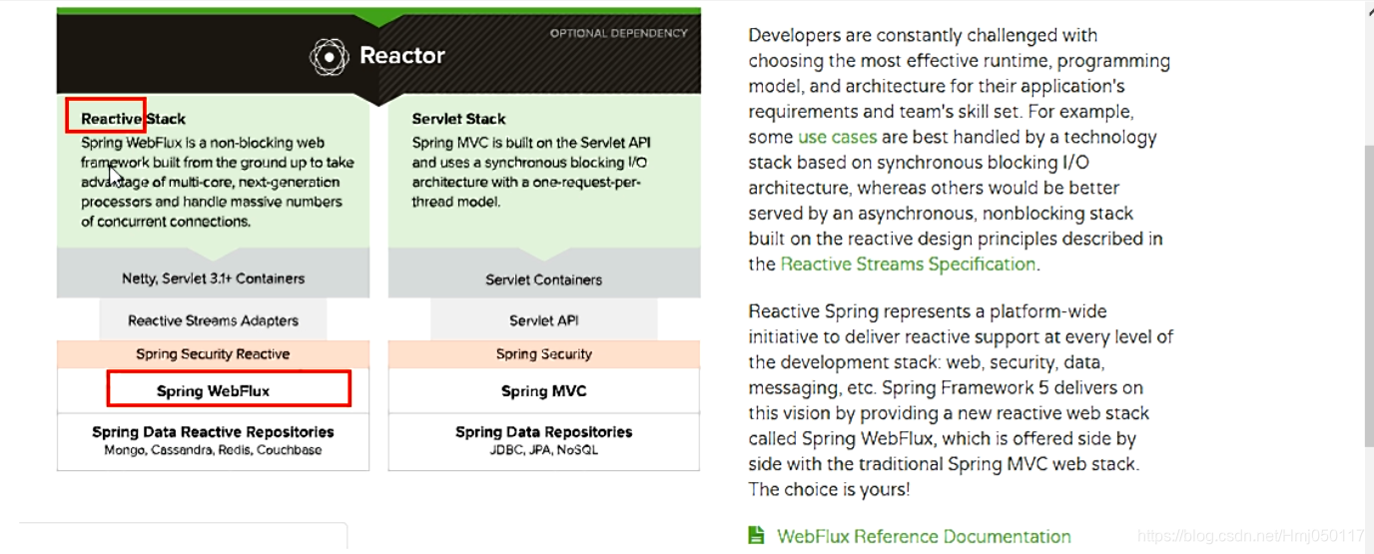Click the OPTIONAL DEPENDENCY label

pyautogui.click(x=618, y=33)
